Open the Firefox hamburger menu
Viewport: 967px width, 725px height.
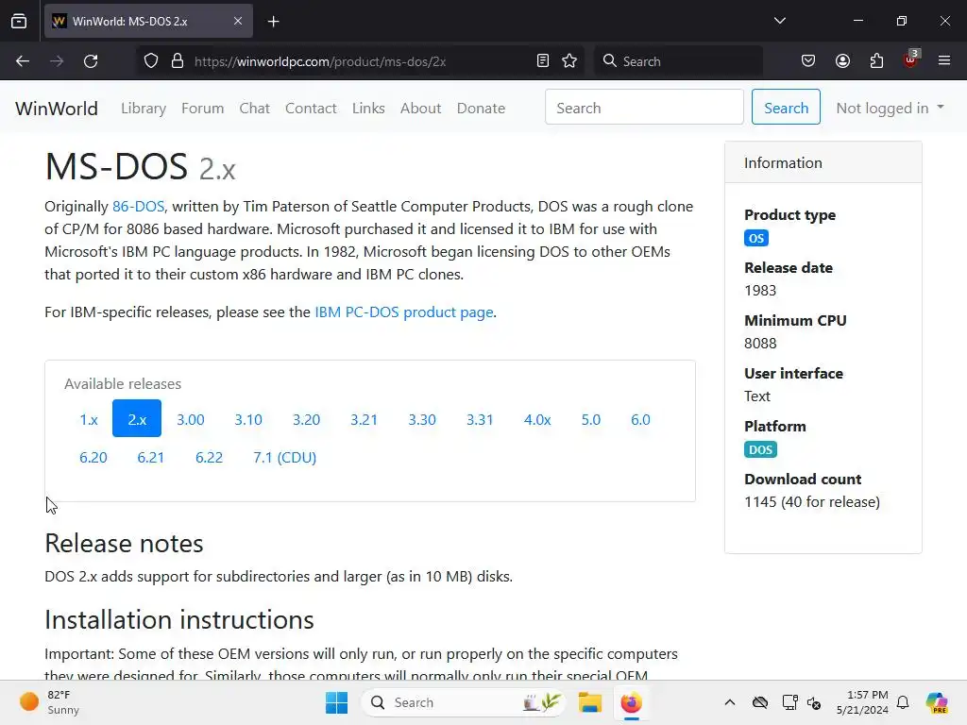point(944,61)
